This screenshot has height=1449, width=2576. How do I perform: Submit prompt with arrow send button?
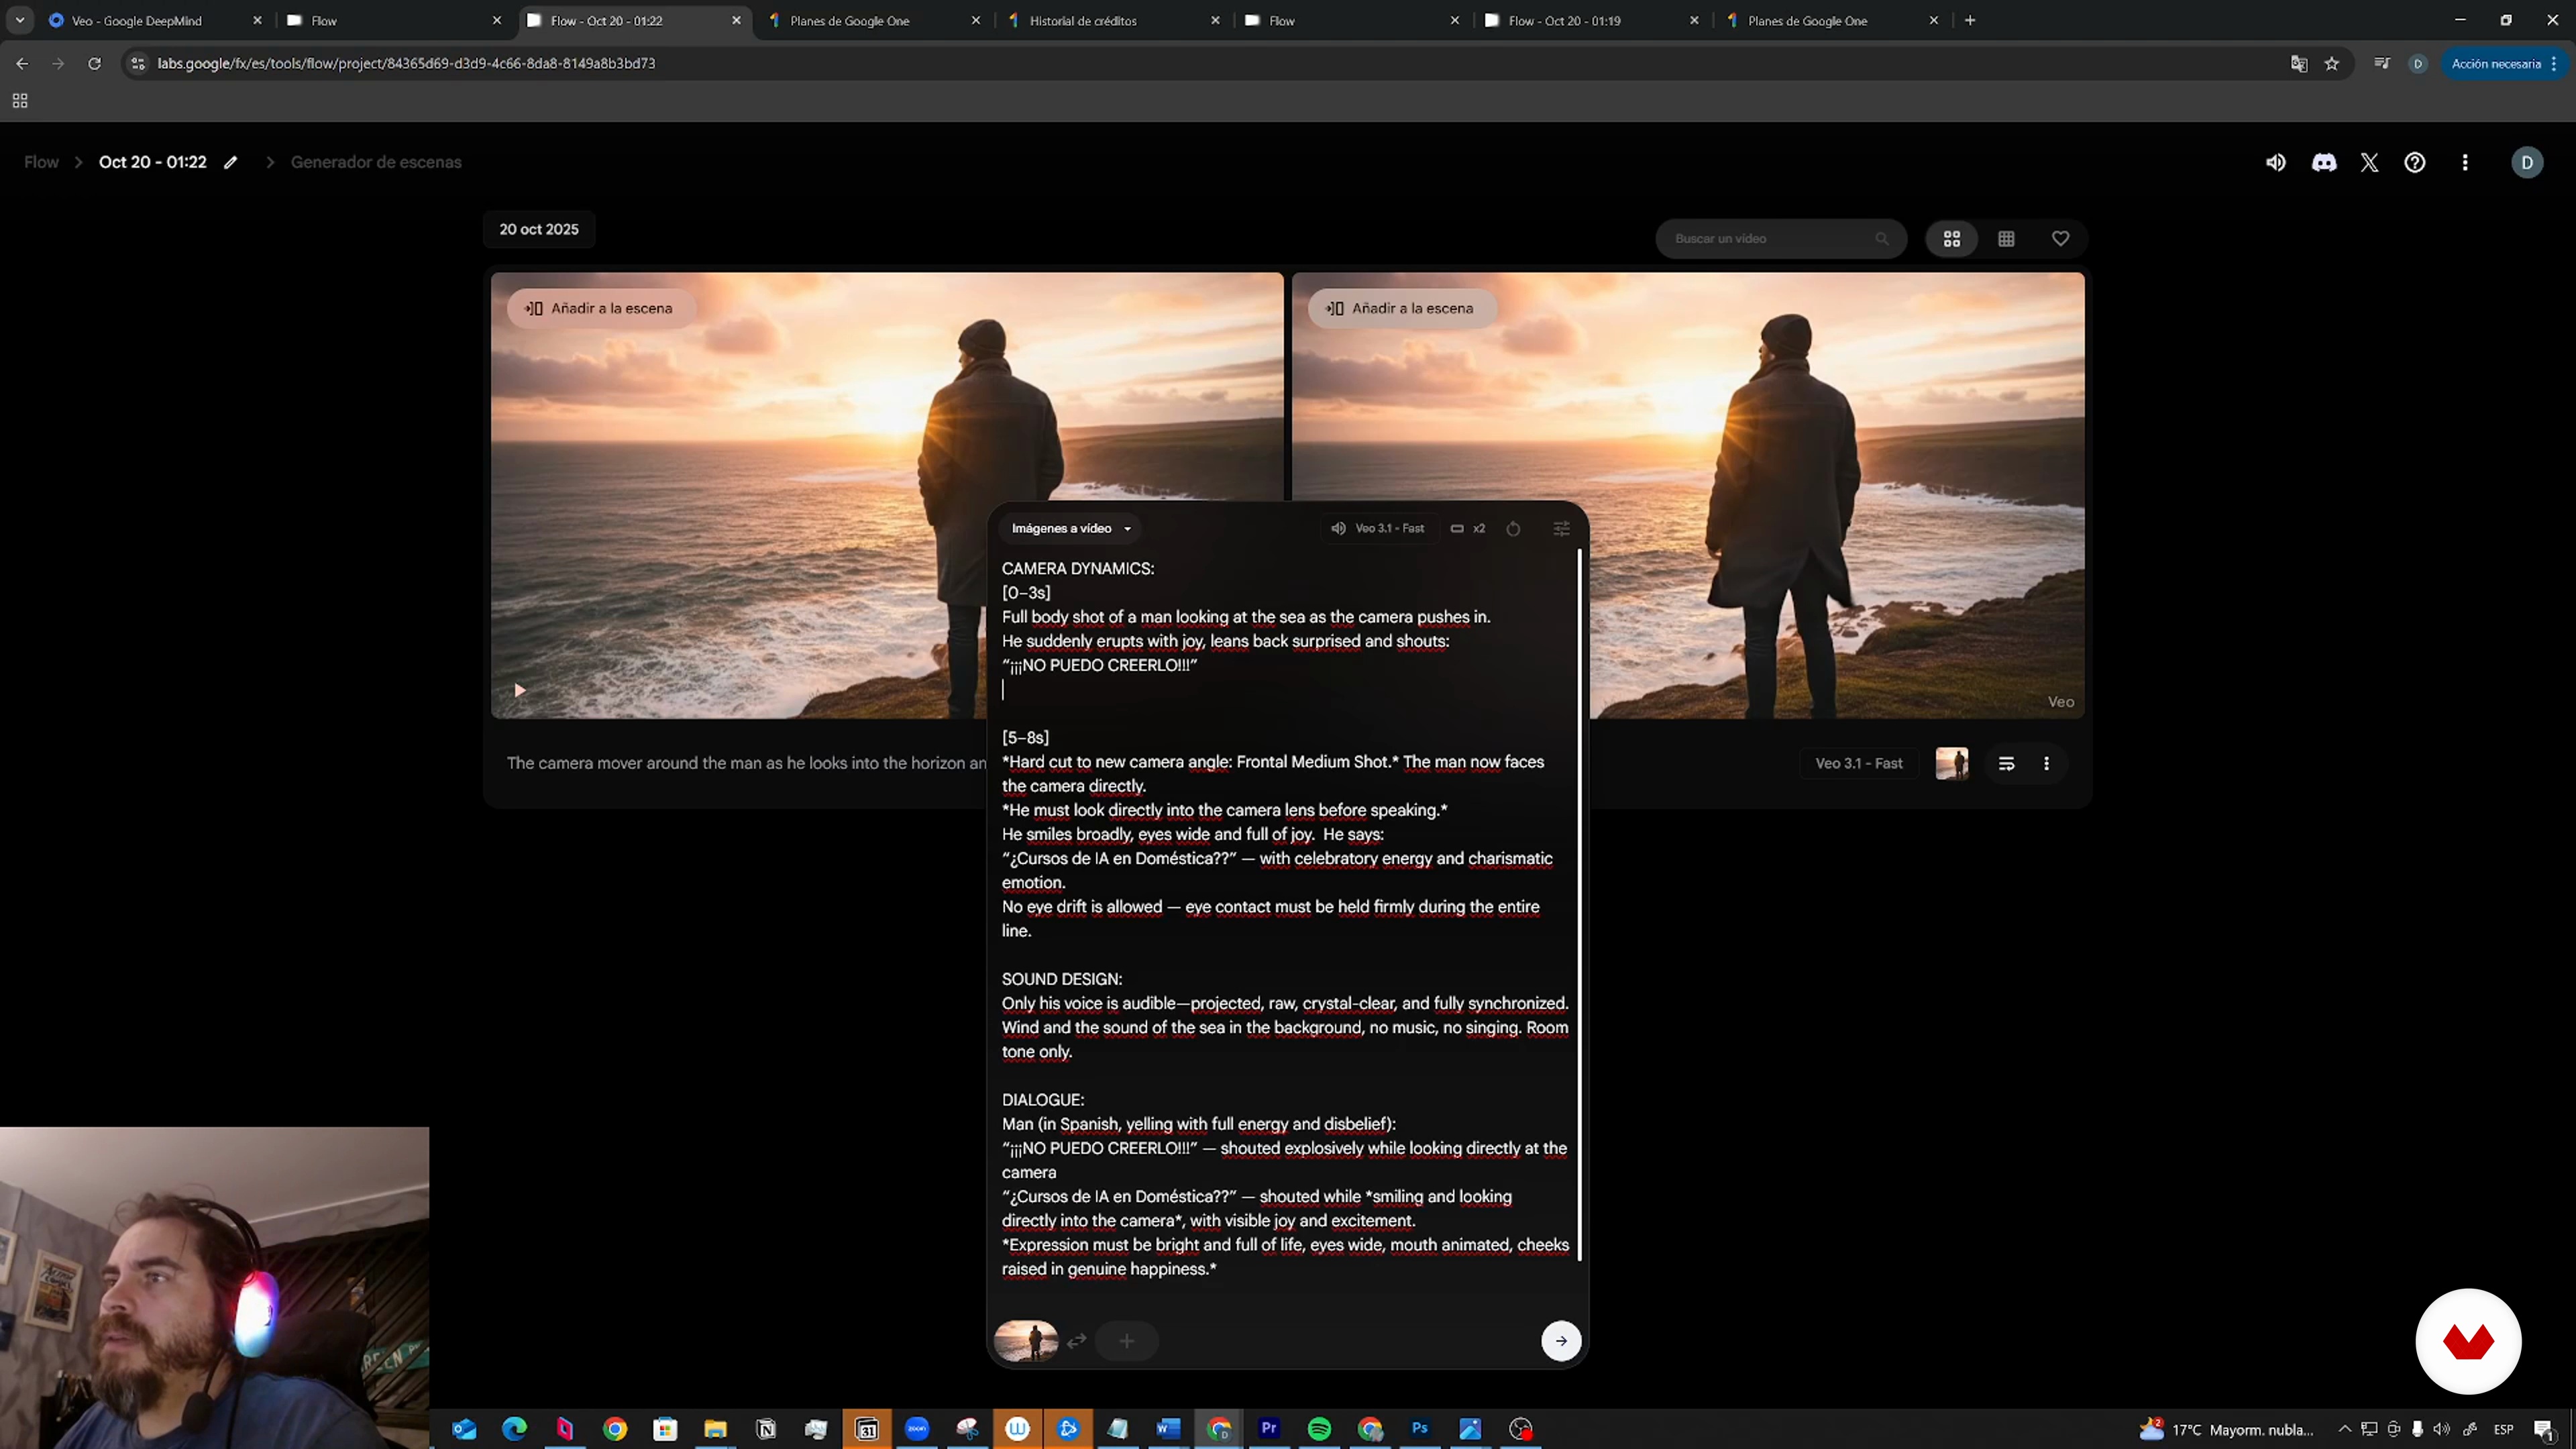tap(1560, 1341)
